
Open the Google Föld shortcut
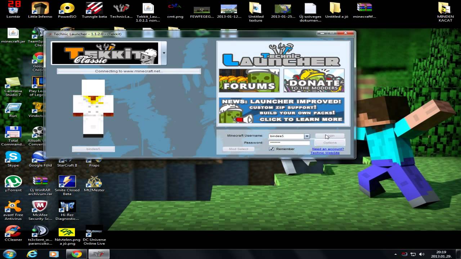(40, 160)
